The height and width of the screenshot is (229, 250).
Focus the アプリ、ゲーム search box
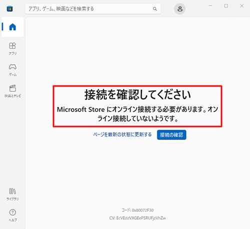coord(93,8)
